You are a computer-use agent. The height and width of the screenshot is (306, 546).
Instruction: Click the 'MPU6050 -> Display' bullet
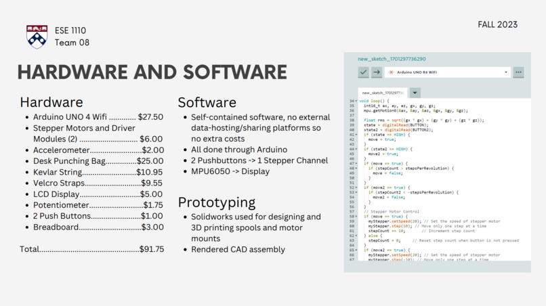pos(230,171)
